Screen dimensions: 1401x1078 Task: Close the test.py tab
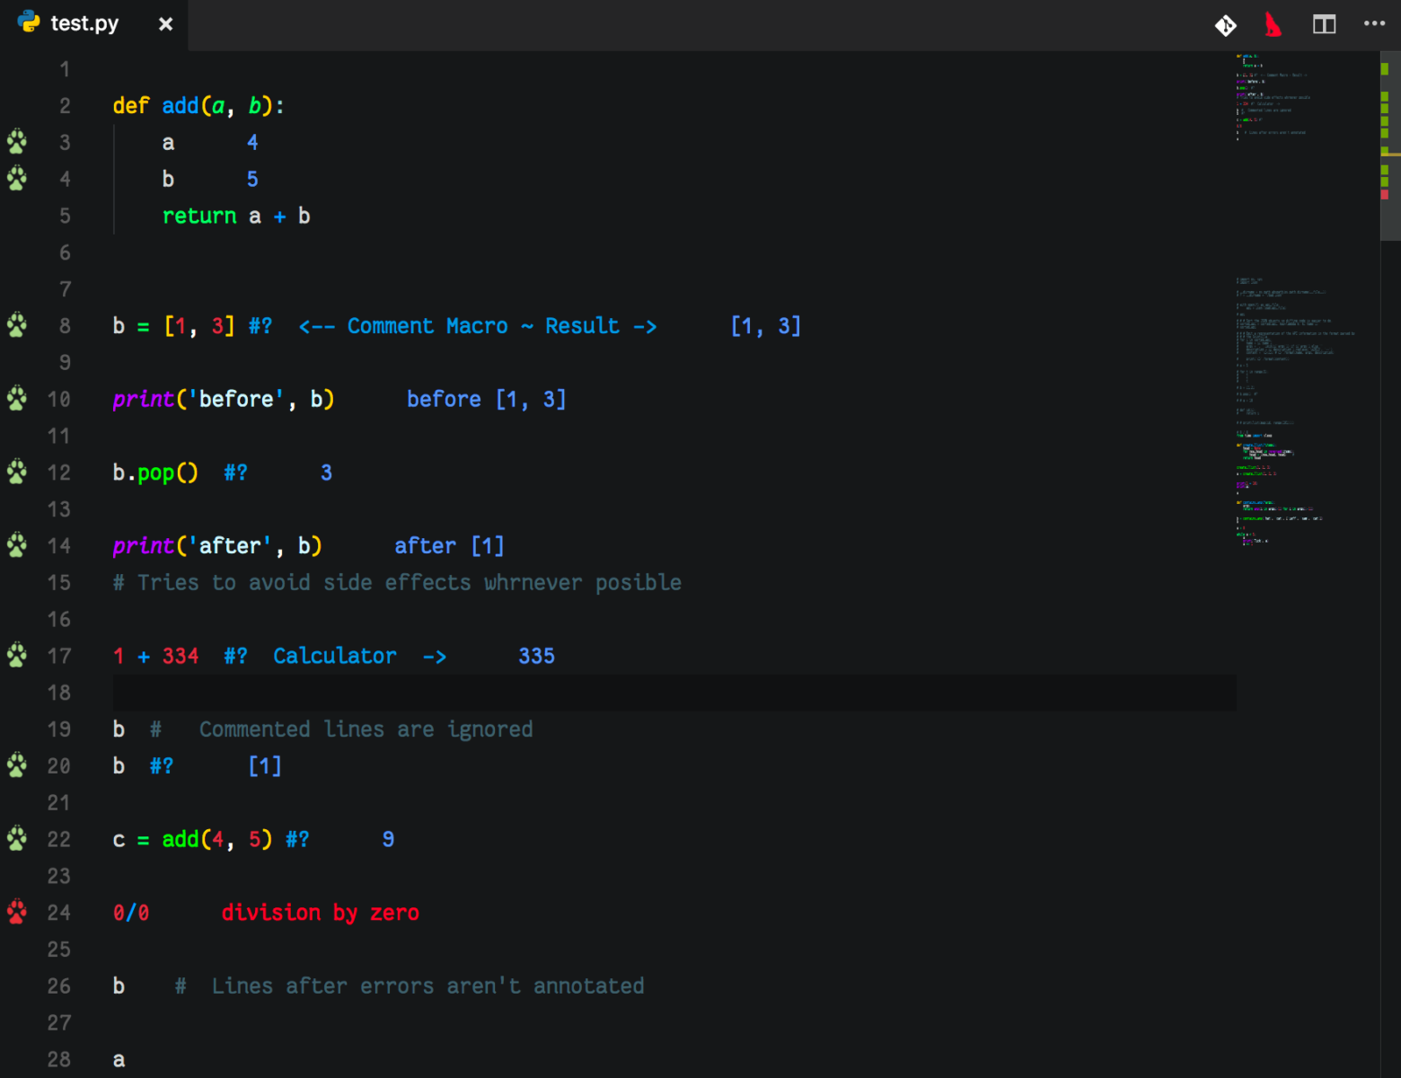165,23
